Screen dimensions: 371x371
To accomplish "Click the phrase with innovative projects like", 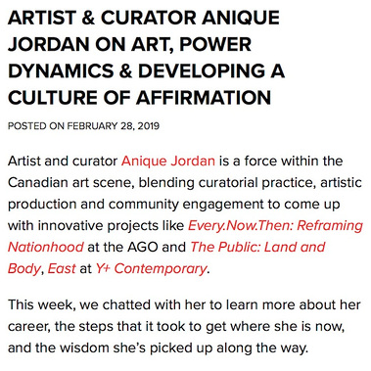I will [96, 225].
